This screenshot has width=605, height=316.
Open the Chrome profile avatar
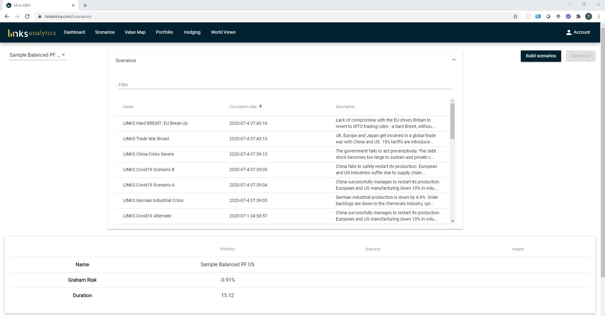click(589, 16)
